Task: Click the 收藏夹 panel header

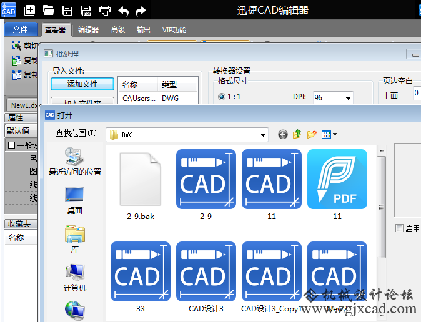Action: tap(21, 223)
